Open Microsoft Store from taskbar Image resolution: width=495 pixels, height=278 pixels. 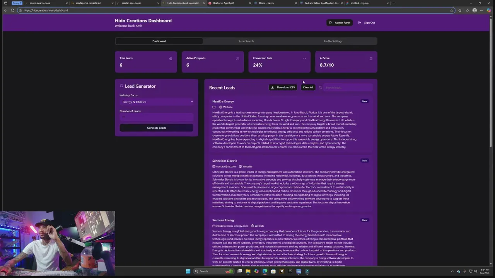(273, 271)
